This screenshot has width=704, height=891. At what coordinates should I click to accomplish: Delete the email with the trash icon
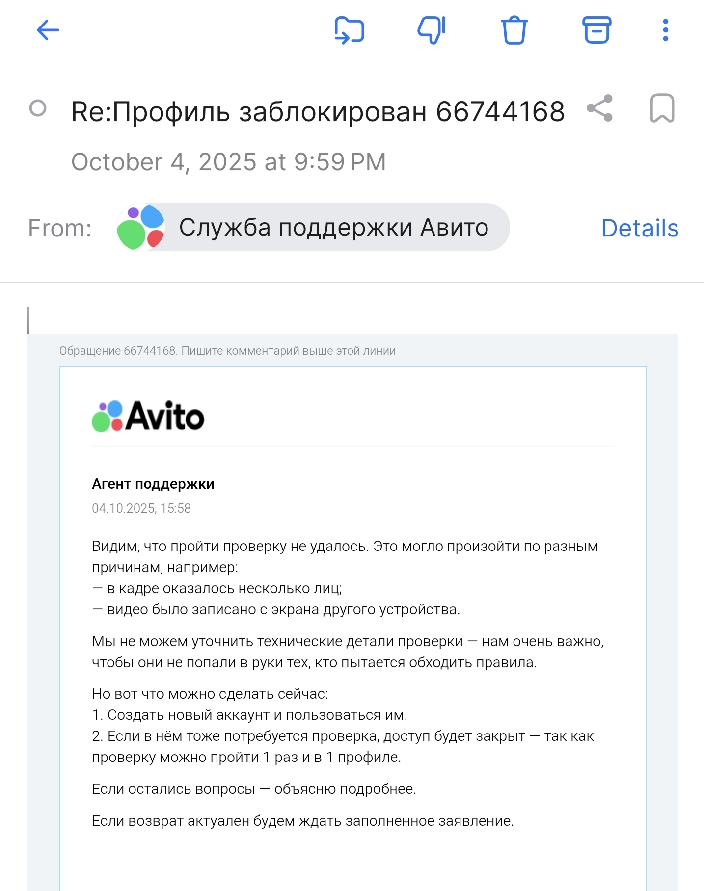coord(514,30)
